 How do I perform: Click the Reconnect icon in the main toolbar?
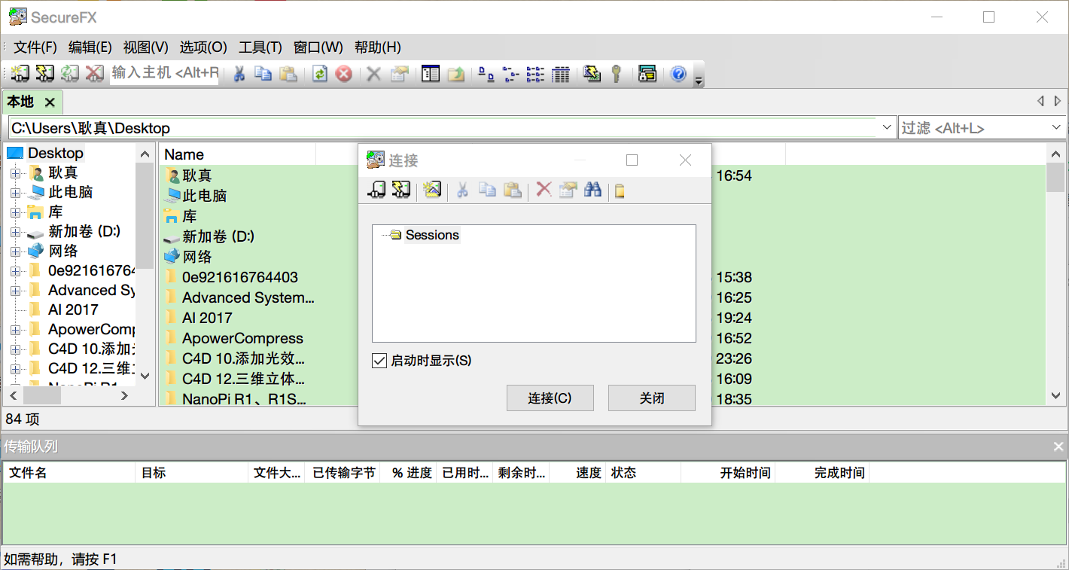point(68,73)
